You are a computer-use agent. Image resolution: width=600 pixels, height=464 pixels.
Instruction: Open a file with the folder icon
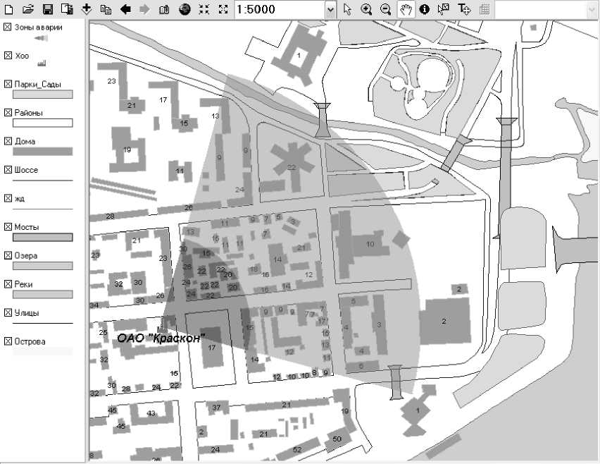28,9
